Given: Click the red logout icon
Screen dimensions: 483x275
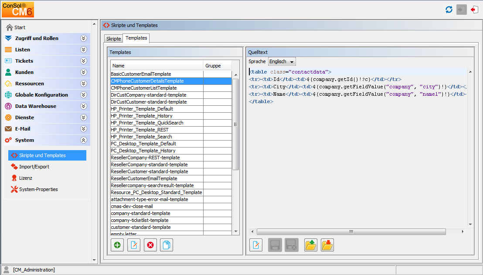Looking at the screenshot, I should 474,10.
